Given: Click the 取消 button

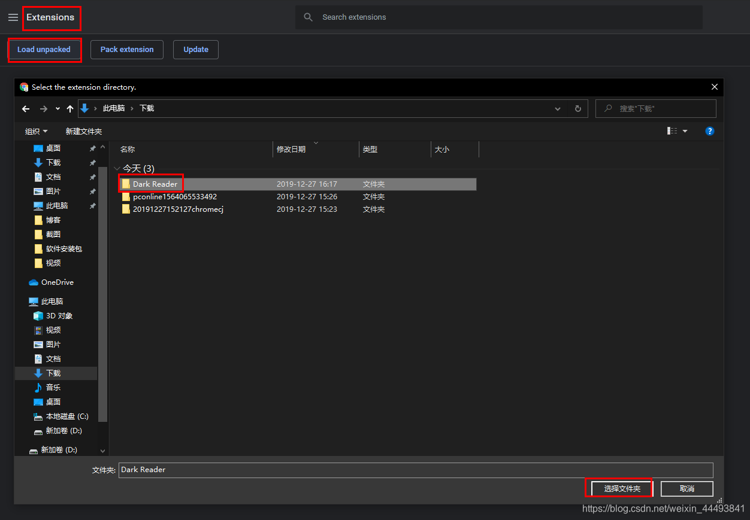Looking at the screenshot, I should pyautogui.click(x=687, y=489).
